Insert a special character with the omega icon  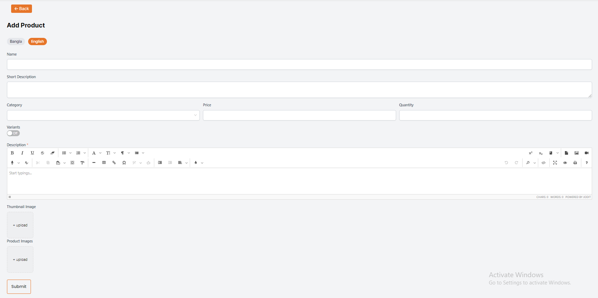point(124,163)
